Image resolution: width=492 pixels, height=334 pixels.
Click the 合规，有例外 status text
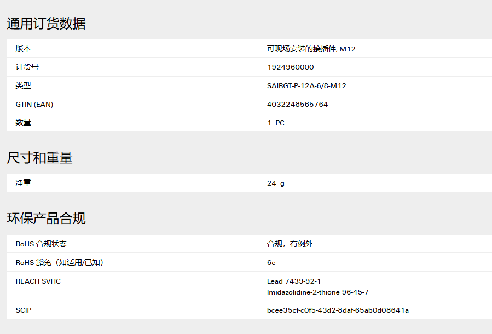pos(290,244)
